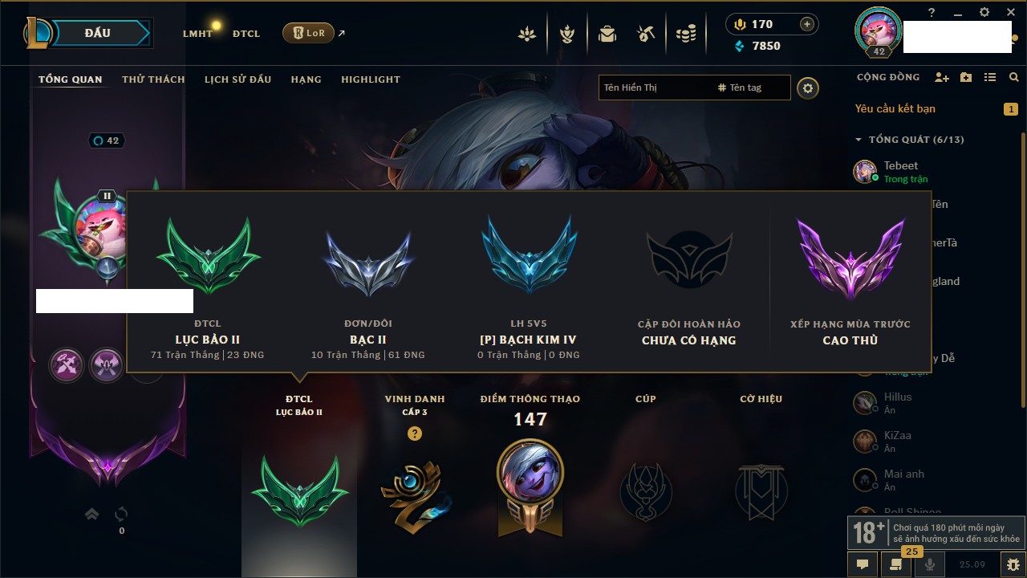Click the friends list scrollbar
This screenshot has height=578, width=1027.
click(x=1022, y=321)
